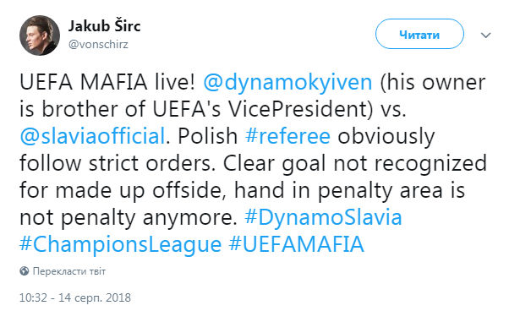Screen dimensions: 520x311
Task: Click the tweet text starting UEFA MAFIA live!
Action: pyautogui.click(x=253, y=163)
